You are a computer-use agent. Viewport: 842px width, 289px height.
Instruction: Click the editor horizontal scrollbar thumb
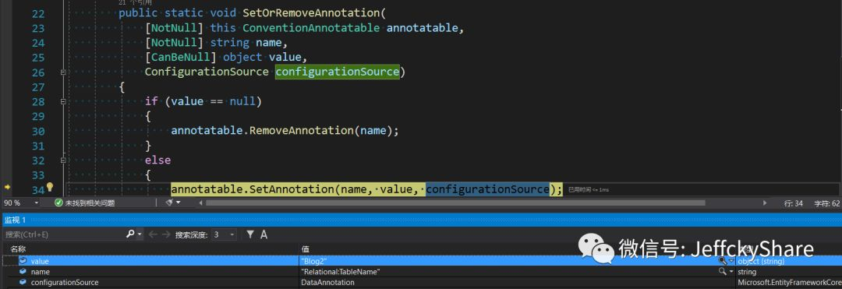[x=455, y=203]
